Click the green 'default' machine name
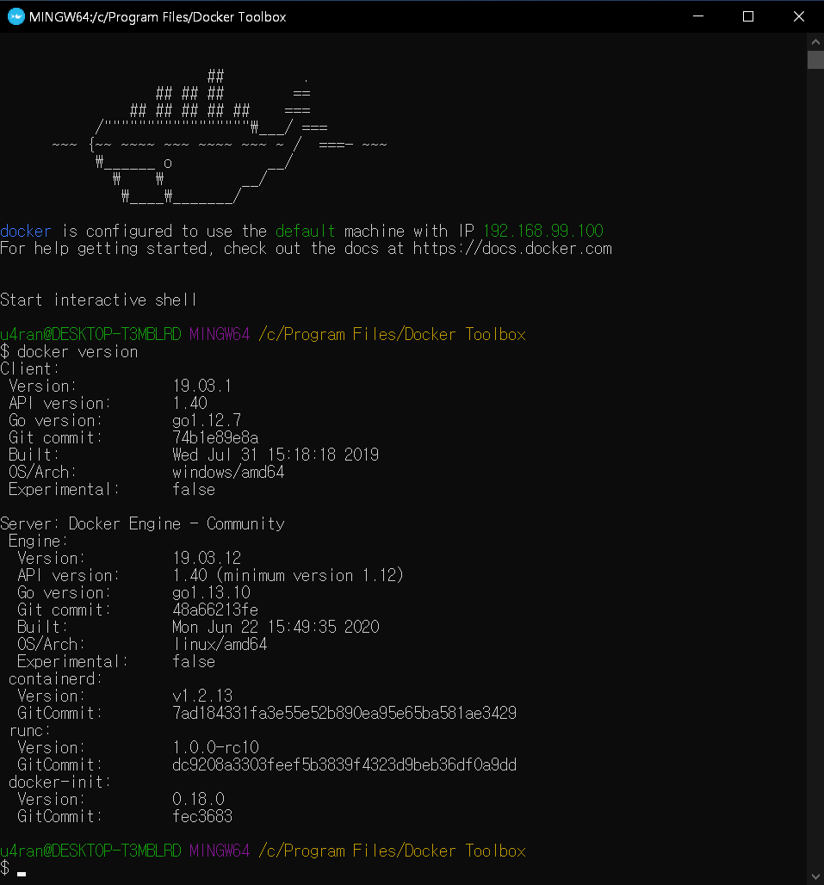This screenshot has height=885, width=824. 306,231
